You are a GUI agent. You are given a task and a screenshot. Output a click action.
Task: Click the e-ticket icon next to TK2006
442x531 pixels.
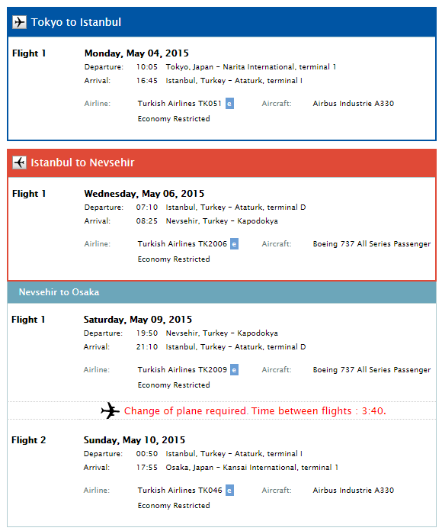[234, 244]
